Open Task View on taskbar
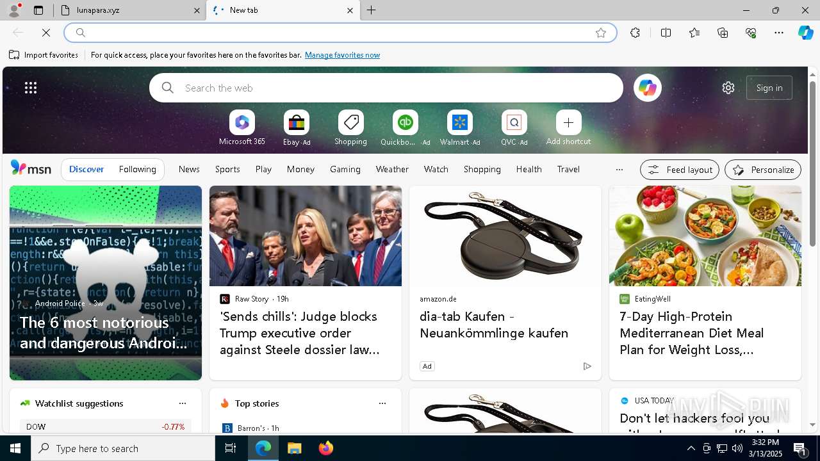 point(231,448)
